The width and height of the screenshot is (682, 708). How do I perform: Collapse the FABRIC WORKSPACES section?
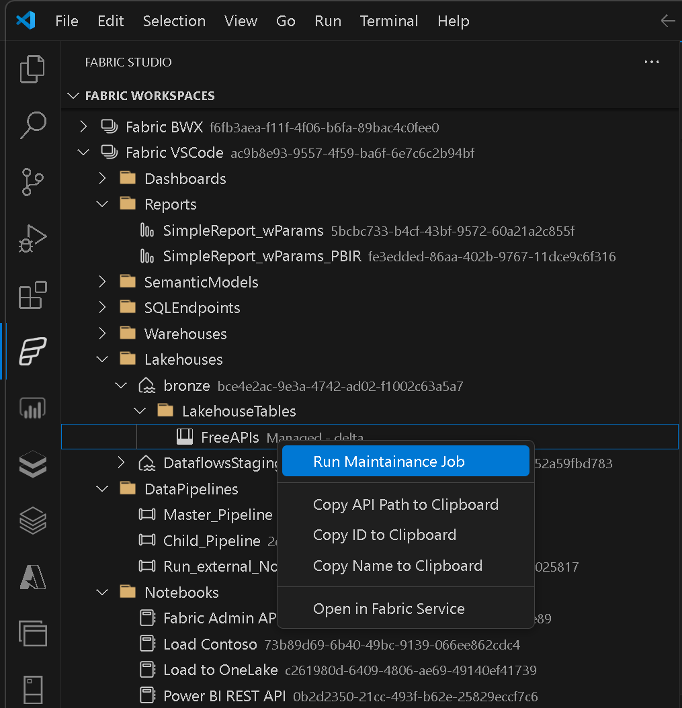pos(73,96)
